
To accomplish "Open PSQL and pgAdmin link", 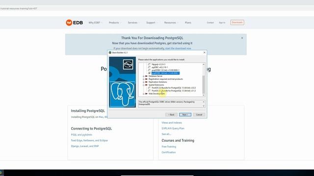I will click(x=81, y=135).
